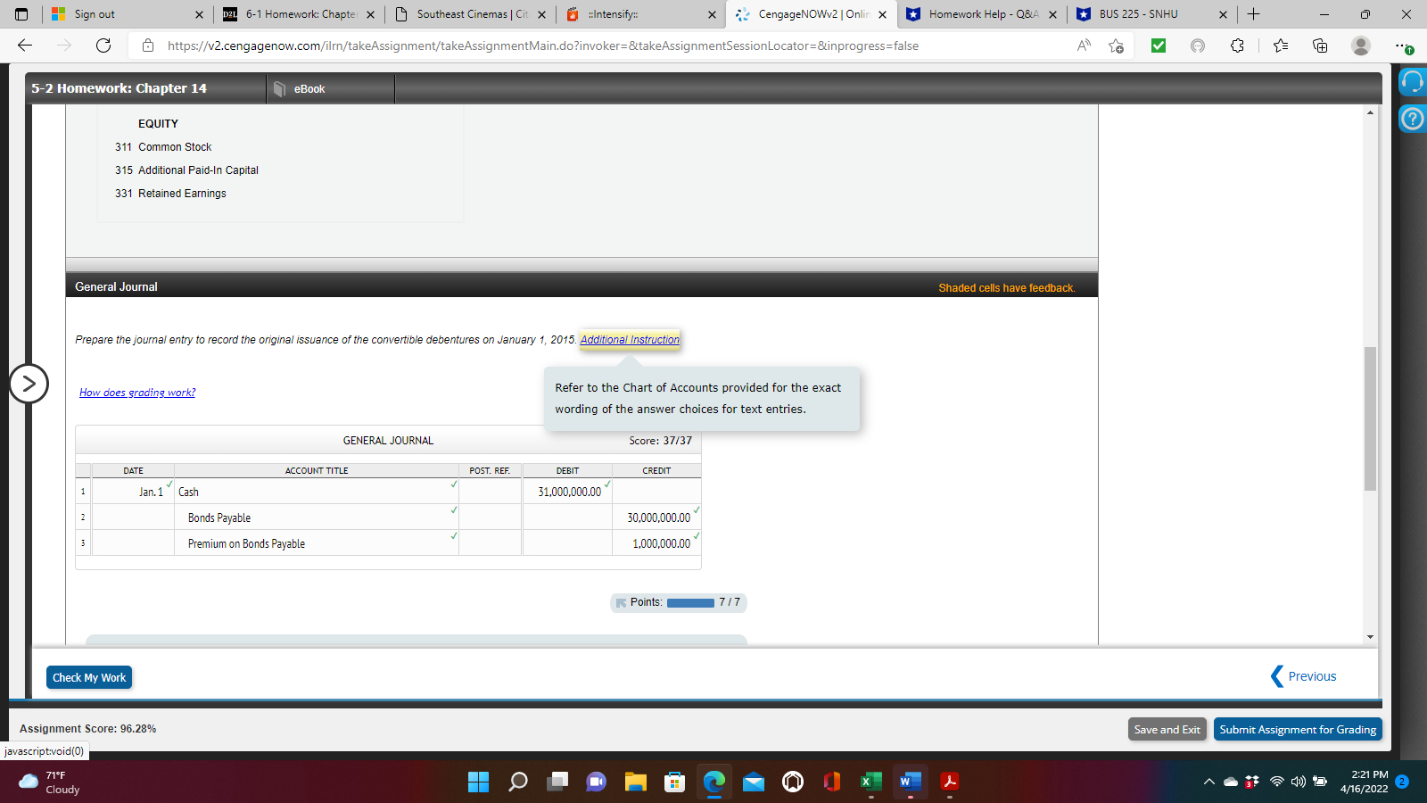1427x803 pixels.
Task: Click the Points flag icon
Action: [620, 603]
